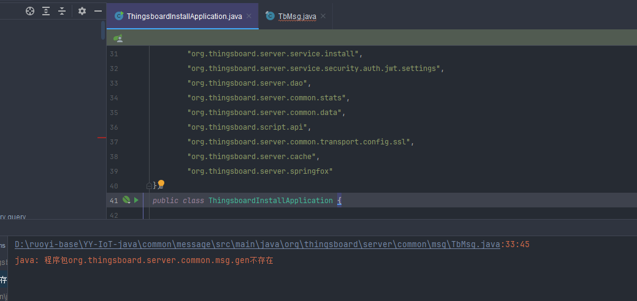637x301 pixels.
Task: Expand all items in project panel
Action: tap(46, 11)
